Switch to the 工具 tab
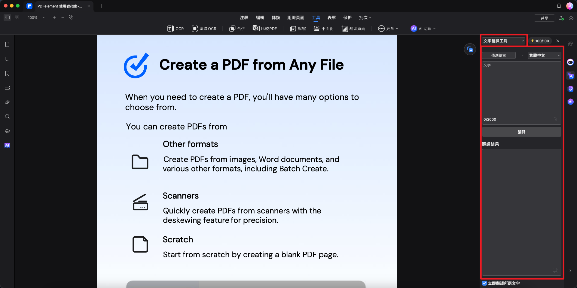577x288 pixels. coord(316,18)
